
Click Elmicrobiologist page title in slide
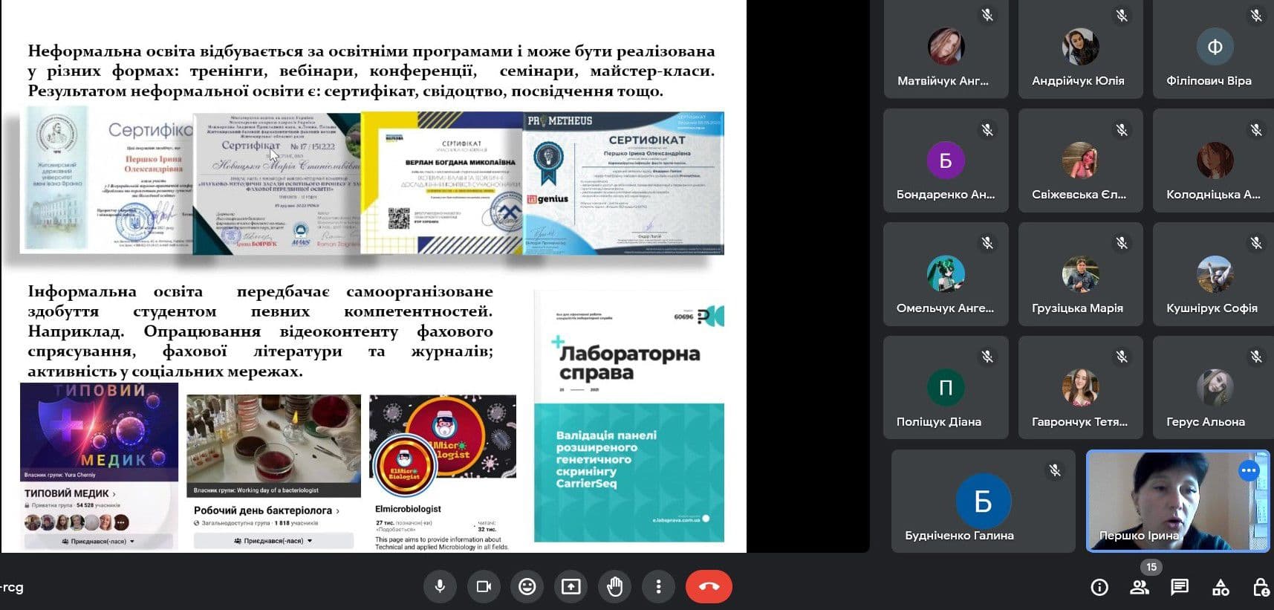tap(408, 509)
